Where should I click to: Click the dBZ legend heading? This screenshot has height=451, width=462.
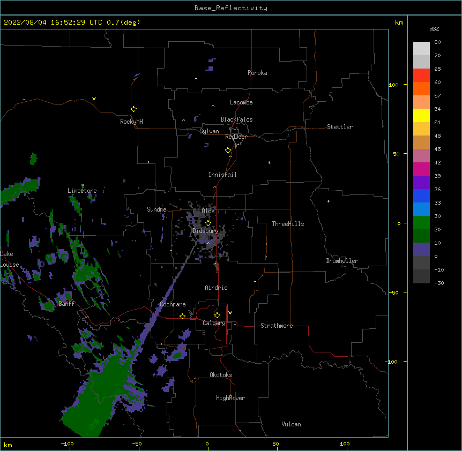coord(434,28)
